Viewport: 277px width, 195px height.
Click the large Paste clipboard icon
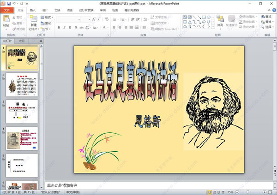(x=6, y=19)
